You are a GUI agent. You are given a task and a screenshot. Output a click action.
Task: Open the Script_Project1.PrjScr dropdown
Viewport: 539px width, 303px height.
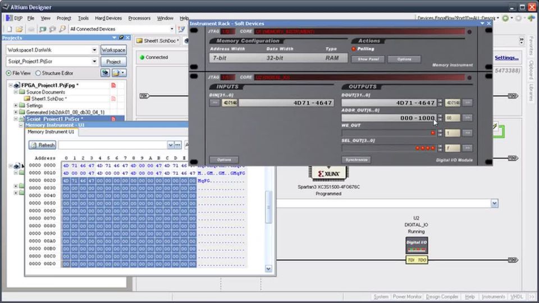(x=94, y=62)
